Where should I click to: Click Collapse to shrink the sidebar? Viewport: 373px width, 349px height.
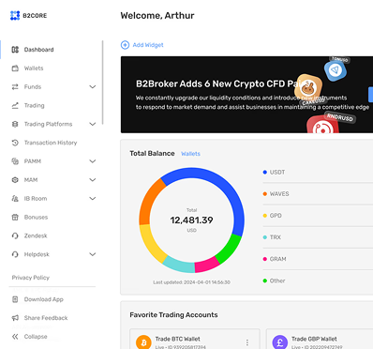(x=36, y=337)
